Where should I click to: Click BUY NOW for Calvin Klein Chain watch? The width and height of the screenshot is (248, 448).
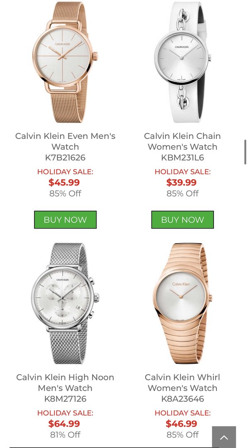[182, 220]
